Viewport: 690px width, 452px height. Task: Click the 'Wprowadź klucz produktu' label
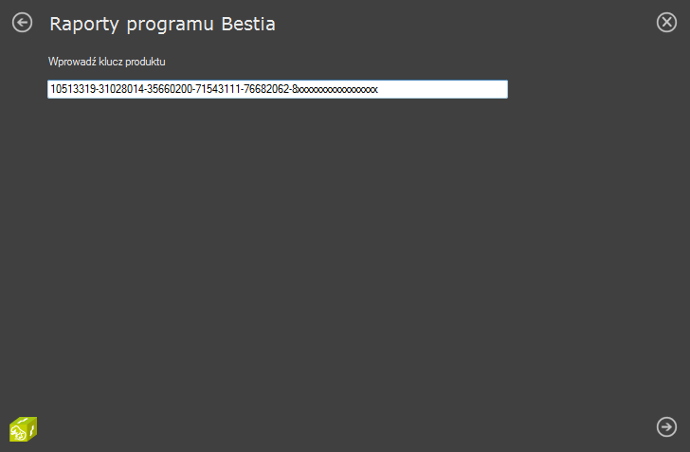point(107,62)
